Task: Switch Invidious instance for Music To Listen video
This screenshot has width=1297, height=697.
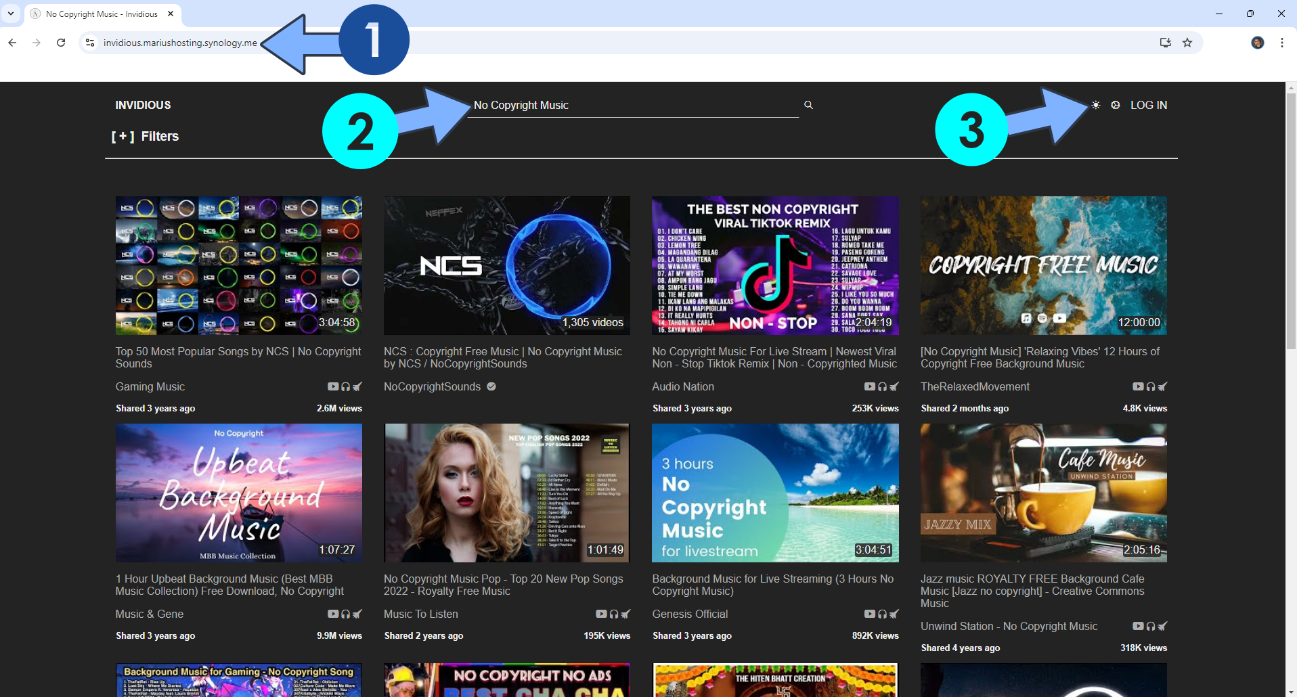Action: click(x=625, y=614)
